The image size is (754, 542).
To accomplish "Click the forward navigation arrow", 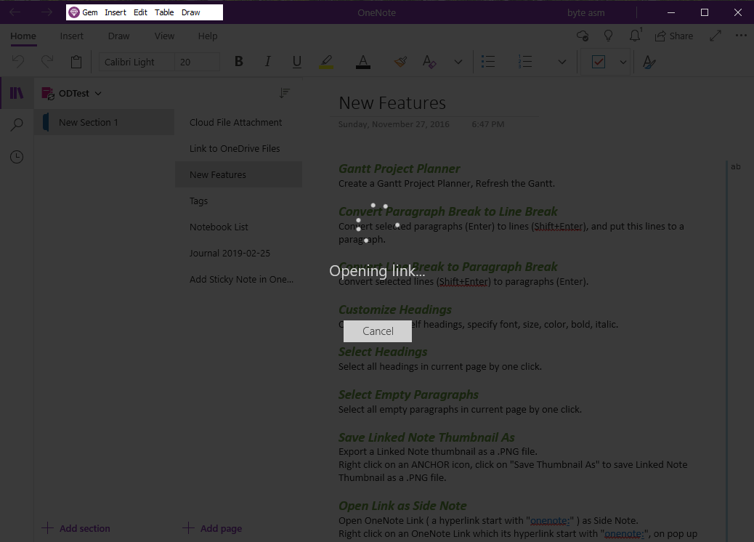I will (x=46, y=12).
